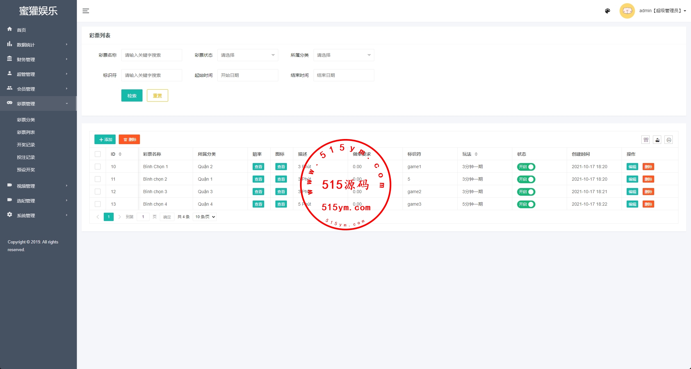Open the 10 条/页 page size selector

(x=205, y=217)
